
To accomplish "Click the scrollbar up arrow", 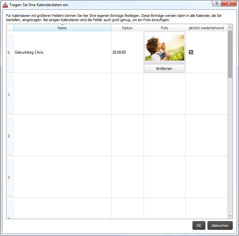I will (230, 27).
